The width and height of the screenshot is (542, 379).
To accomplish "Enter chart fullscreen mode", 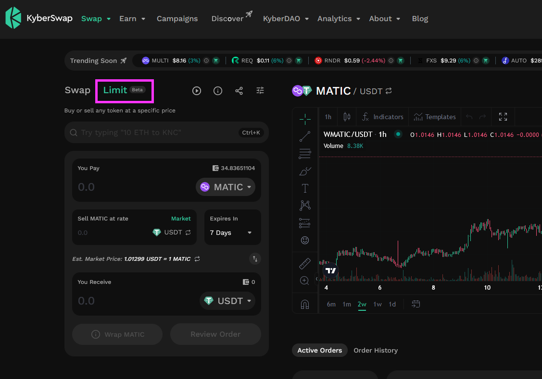I will [x=503, y=117].
